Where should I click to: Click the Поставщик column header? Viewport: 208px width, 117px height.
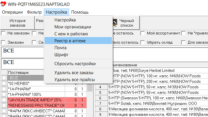coord(25,72)
